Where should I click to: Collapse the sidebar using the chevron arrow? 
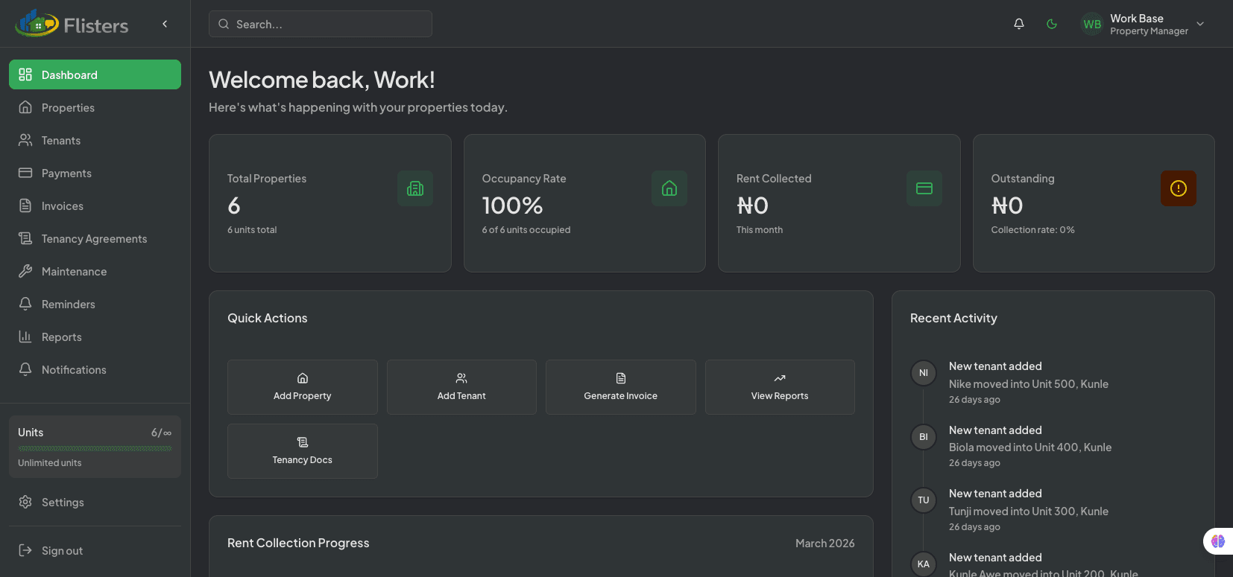165,24
